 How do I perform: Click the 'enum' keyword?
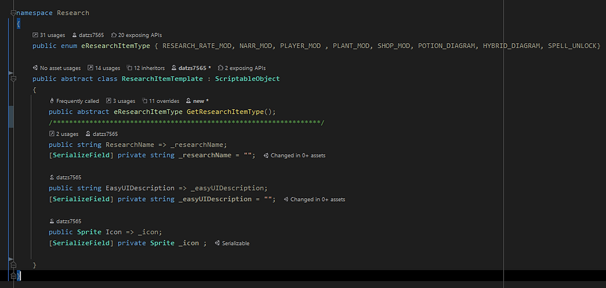69,46
